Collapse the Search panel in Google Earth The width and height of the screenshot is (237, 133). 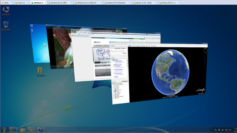[110, 45]
